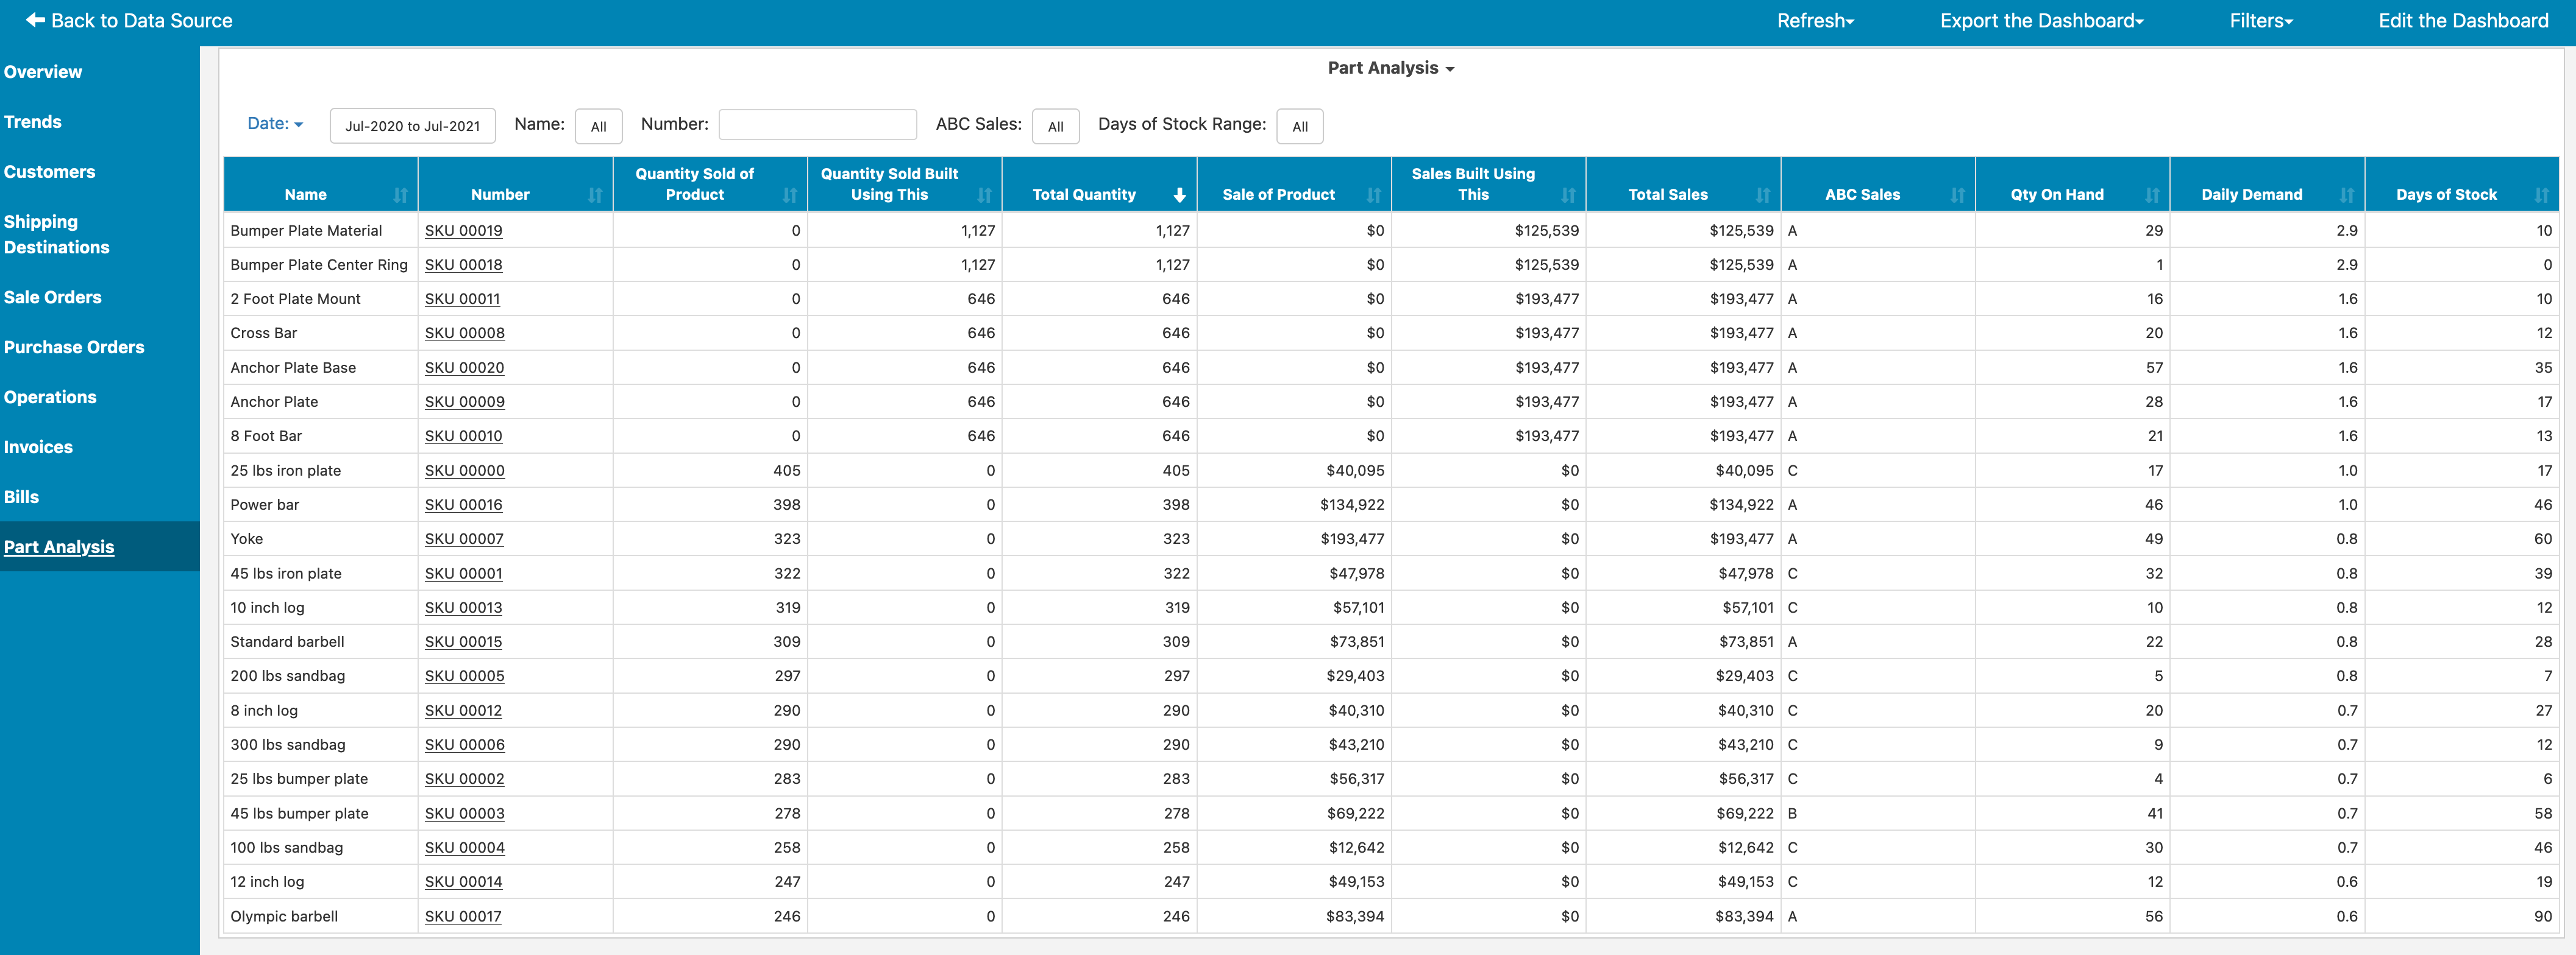This screenshot has width=2576, height=955.
Task: Open SKU 00000 link
Action: click(x=464, y=471)
